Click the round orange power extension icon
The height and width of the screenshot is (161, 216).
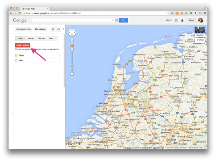pyautogui.click(x=182, y=13)
